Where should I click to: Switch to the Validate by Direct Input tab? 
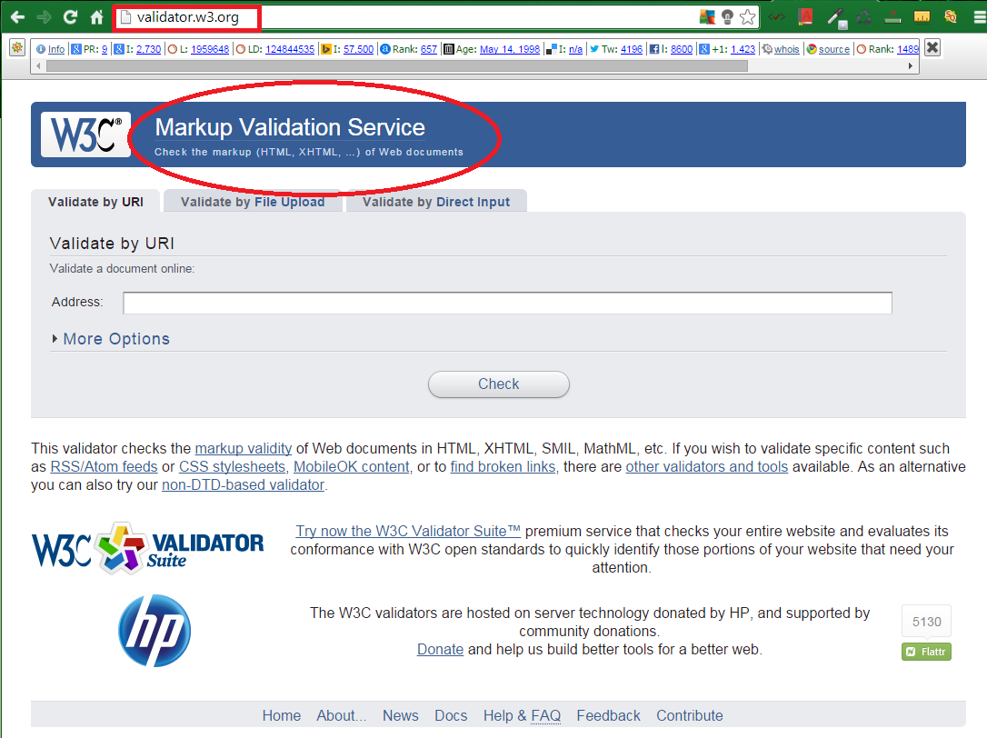[436, 201]
